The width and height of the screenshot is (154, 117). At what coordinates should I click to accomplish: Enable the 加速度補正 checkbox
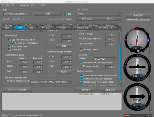tap(10, 49)
